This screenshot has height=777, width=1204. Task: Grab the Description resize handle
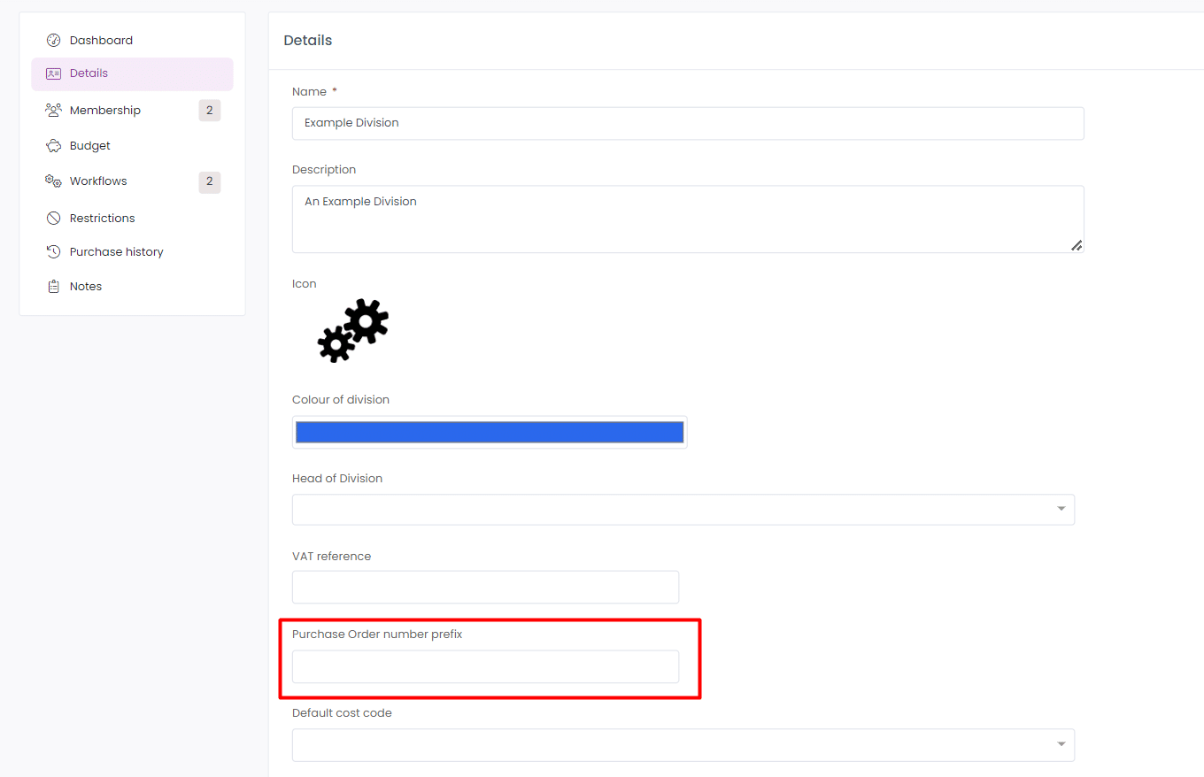click(x=1077, y=245)
